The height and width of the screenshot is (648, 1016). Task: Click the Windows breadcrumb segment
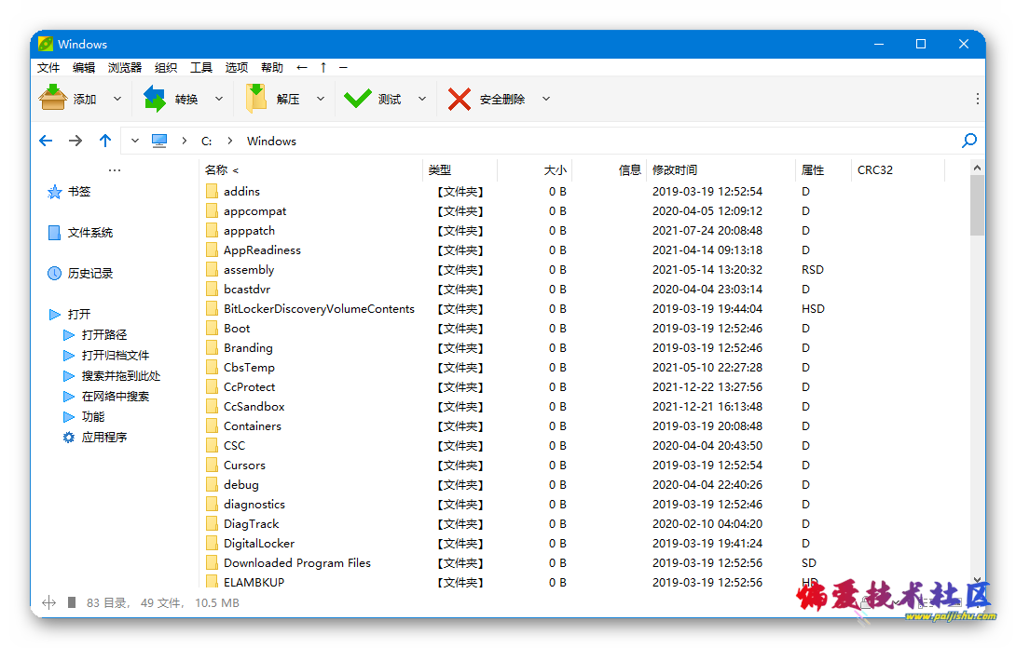(271, 142)
